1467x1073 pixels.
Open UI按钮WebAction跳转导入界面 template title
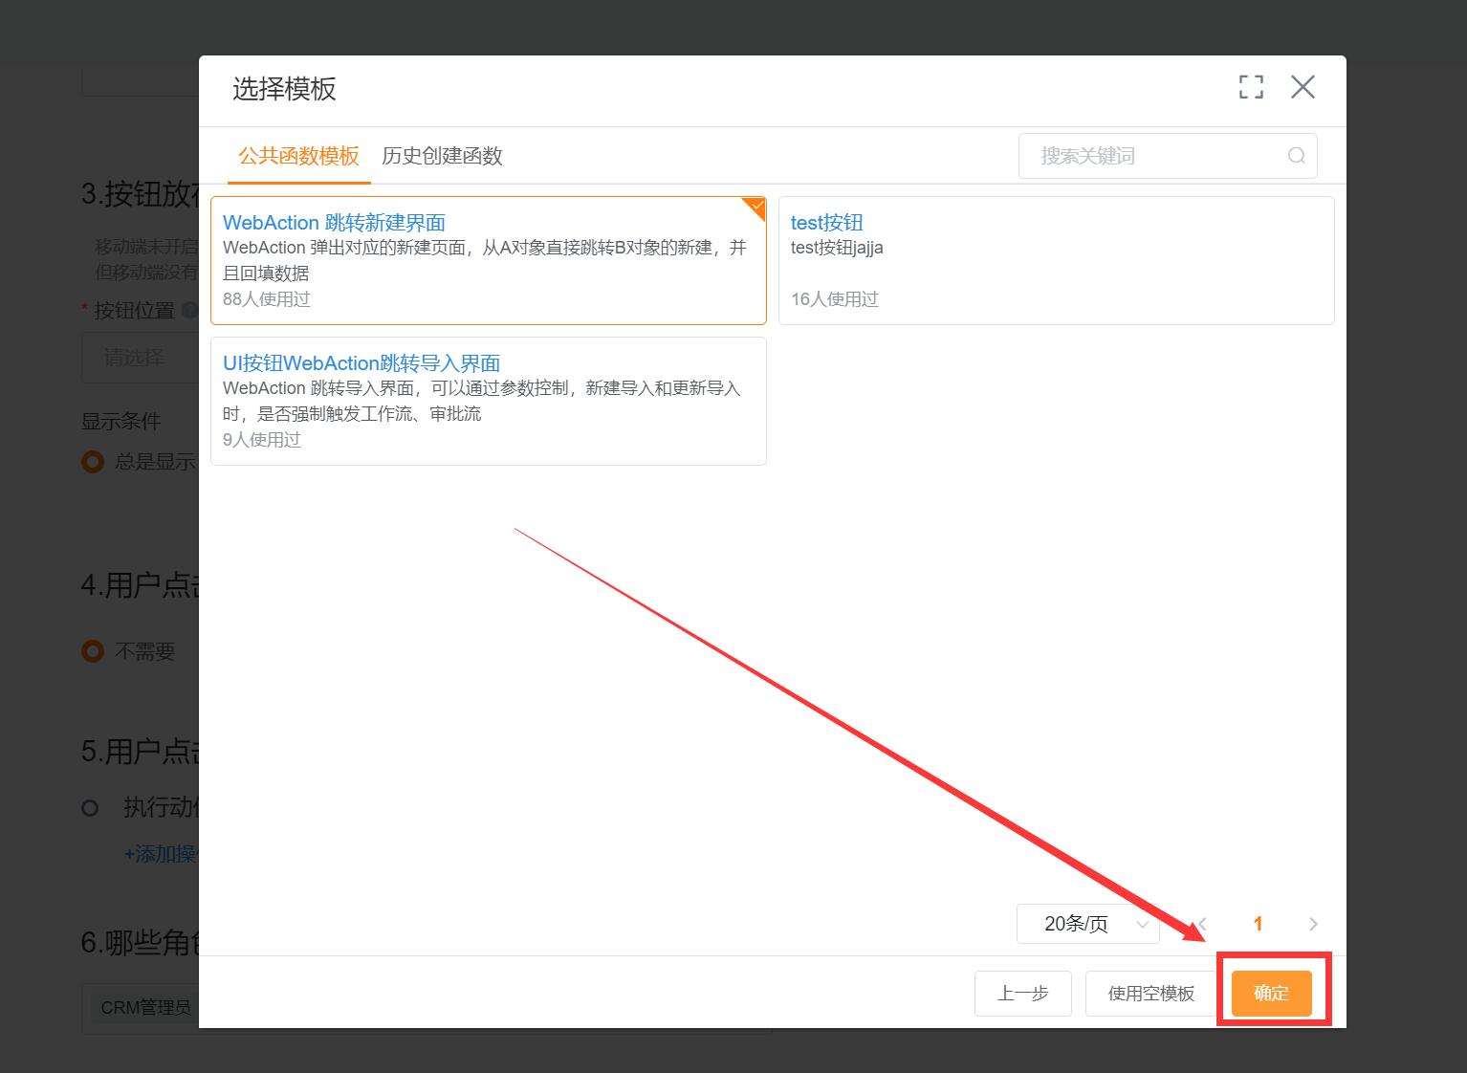click(x=361, y=363)
